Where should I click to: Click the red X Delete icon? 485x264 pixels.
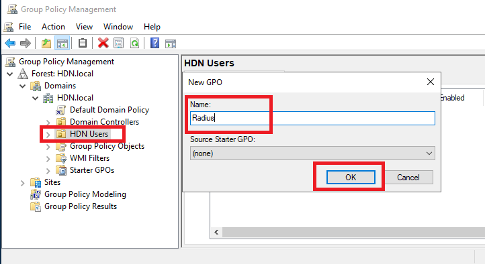click(103, 43)
